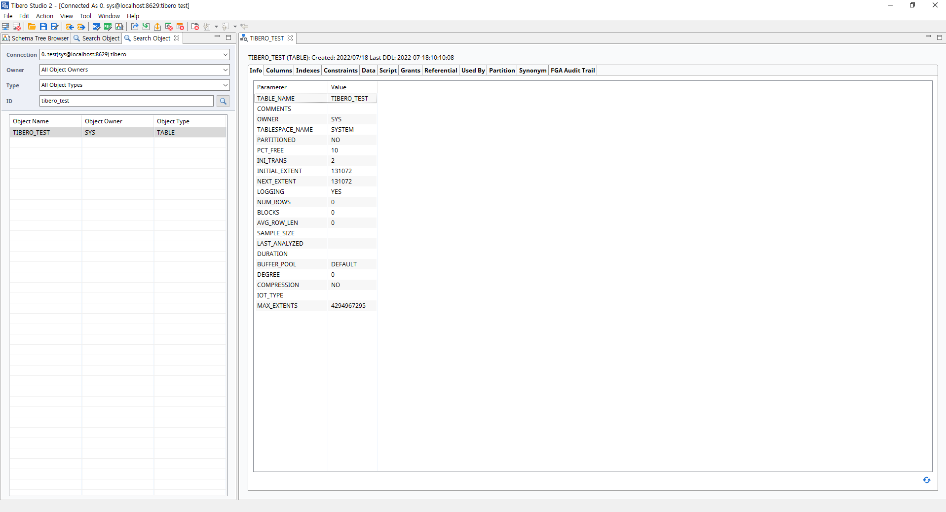Switch to the Constraints tab
946x512 pixels.
341,71
